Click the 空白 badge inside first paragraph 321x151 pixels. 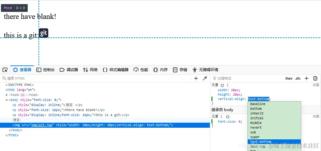pyautogui.click(x=69, y=105)
